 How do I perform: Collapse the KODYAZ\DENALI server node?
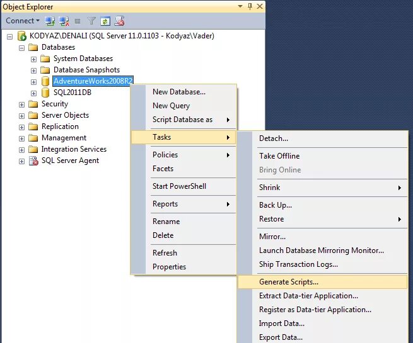pyautogui.click(x=9, y=37)
